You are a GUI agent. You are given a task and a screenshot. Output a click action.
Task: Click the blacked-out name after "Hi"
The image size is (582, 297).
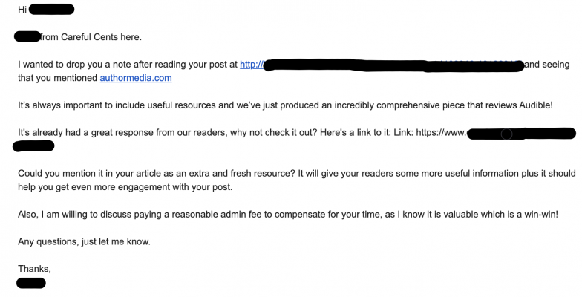click(x=51, y=10)
